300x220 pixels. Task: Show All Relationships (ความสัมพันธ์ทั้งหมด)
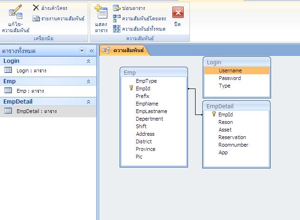[139, 29]
